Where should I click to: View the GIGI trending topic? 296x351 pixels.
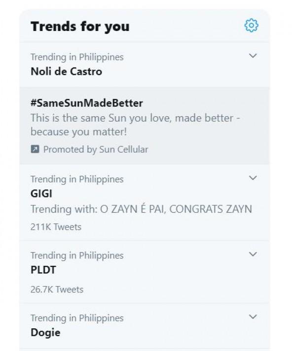41,194
